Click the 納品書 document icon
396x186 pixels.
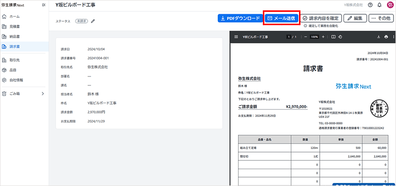click(x=4, y=37)
